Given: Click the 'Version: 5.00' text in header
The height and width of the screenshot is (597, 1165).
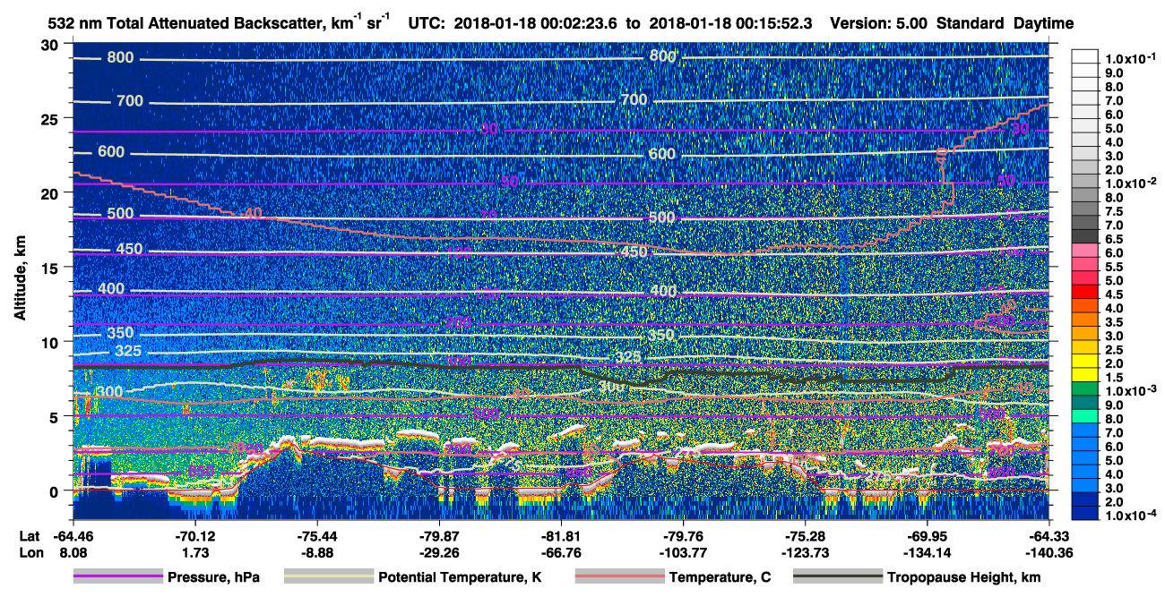Looking at the screenshot, I should [x=881, y=24].
